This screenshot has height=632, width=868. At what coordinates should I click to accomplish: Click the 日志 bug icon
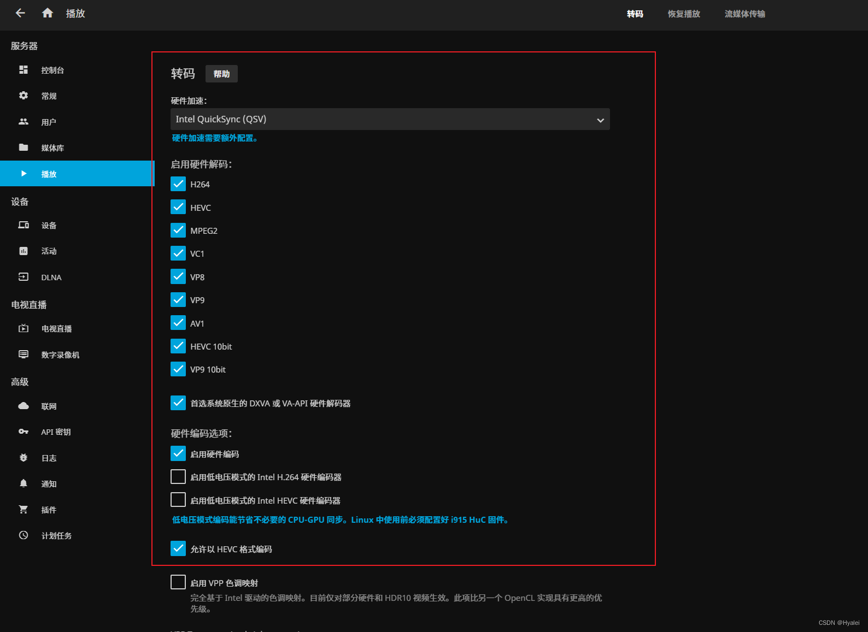[x=24, y=458]
